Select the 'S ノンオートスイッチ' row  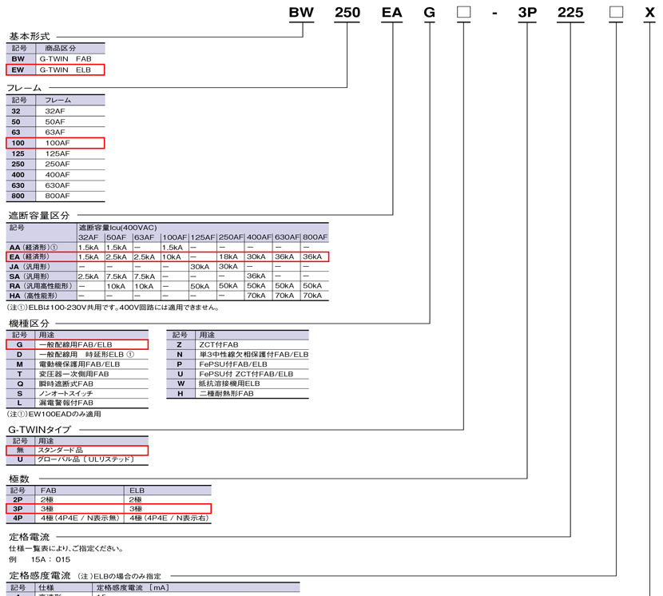pos(77,393)
